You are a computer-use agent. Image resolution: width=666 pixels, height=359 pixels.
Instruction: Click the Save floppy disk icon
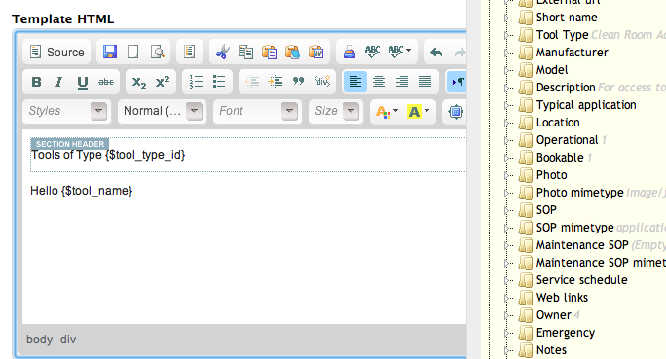(110, 53)
